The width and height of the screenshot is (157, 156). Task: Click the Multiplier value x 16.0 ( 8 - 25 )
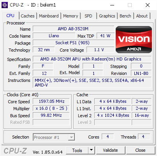pos(51,108)
